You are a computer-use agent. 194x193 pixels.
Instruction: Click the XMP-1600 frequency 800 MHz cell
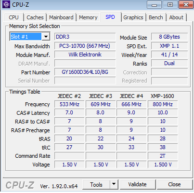pyautogui.click(x=163, y=104)
